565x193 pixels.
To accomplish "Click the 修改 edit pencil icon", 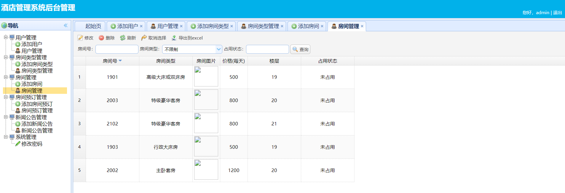I will (80, 38).
